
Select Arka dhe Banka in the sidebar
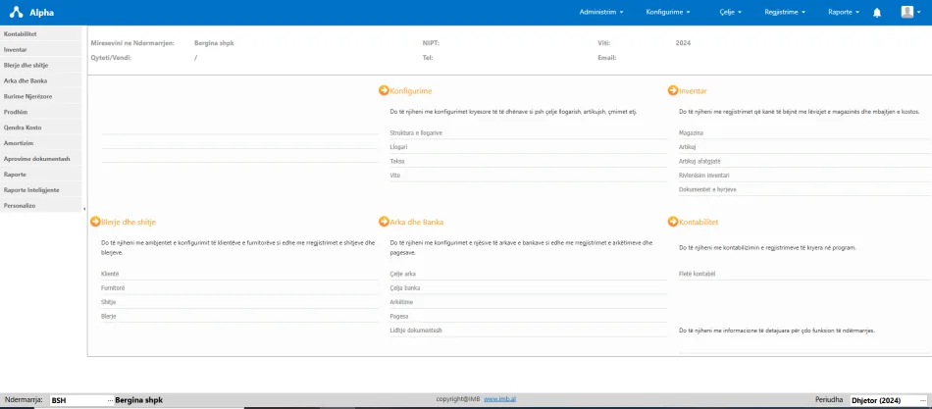point(41,80)
